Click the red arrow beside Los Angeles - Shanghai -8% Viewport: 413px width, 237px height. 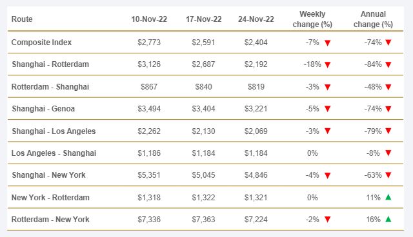(x=388, y=153)
